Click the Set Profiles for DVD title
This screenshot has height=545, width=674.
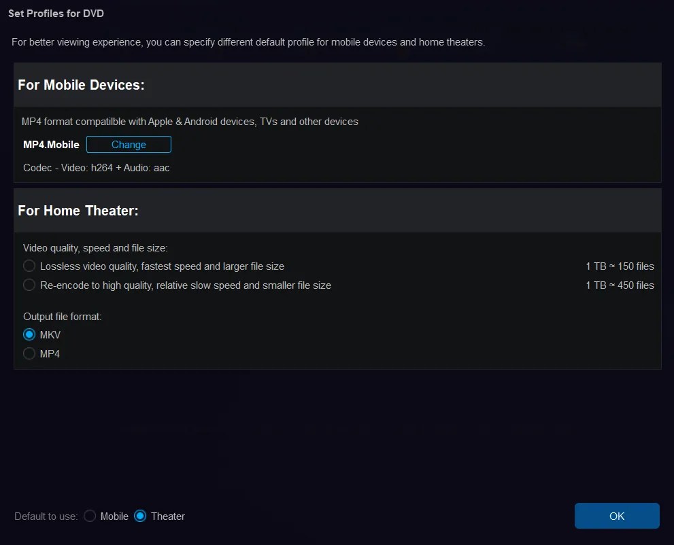[56, 13]
